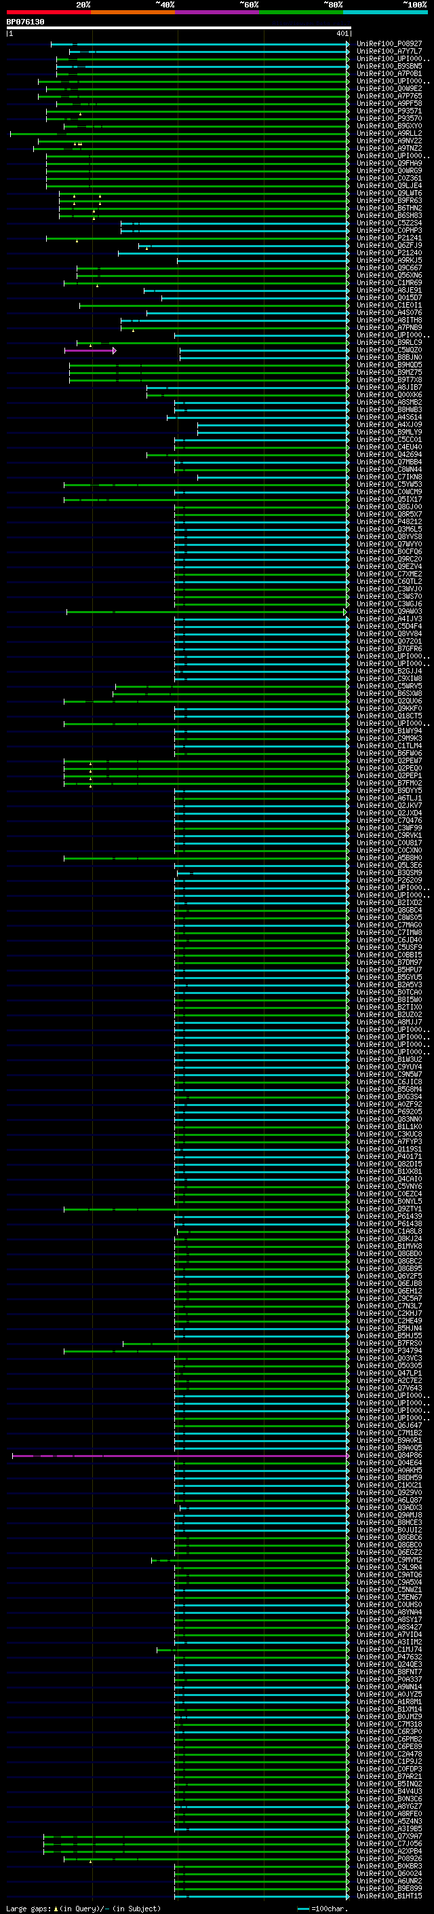Click hit UniRef100_P47632
This screenshot has height=1914, width=434.
[x=389, y=1657]
